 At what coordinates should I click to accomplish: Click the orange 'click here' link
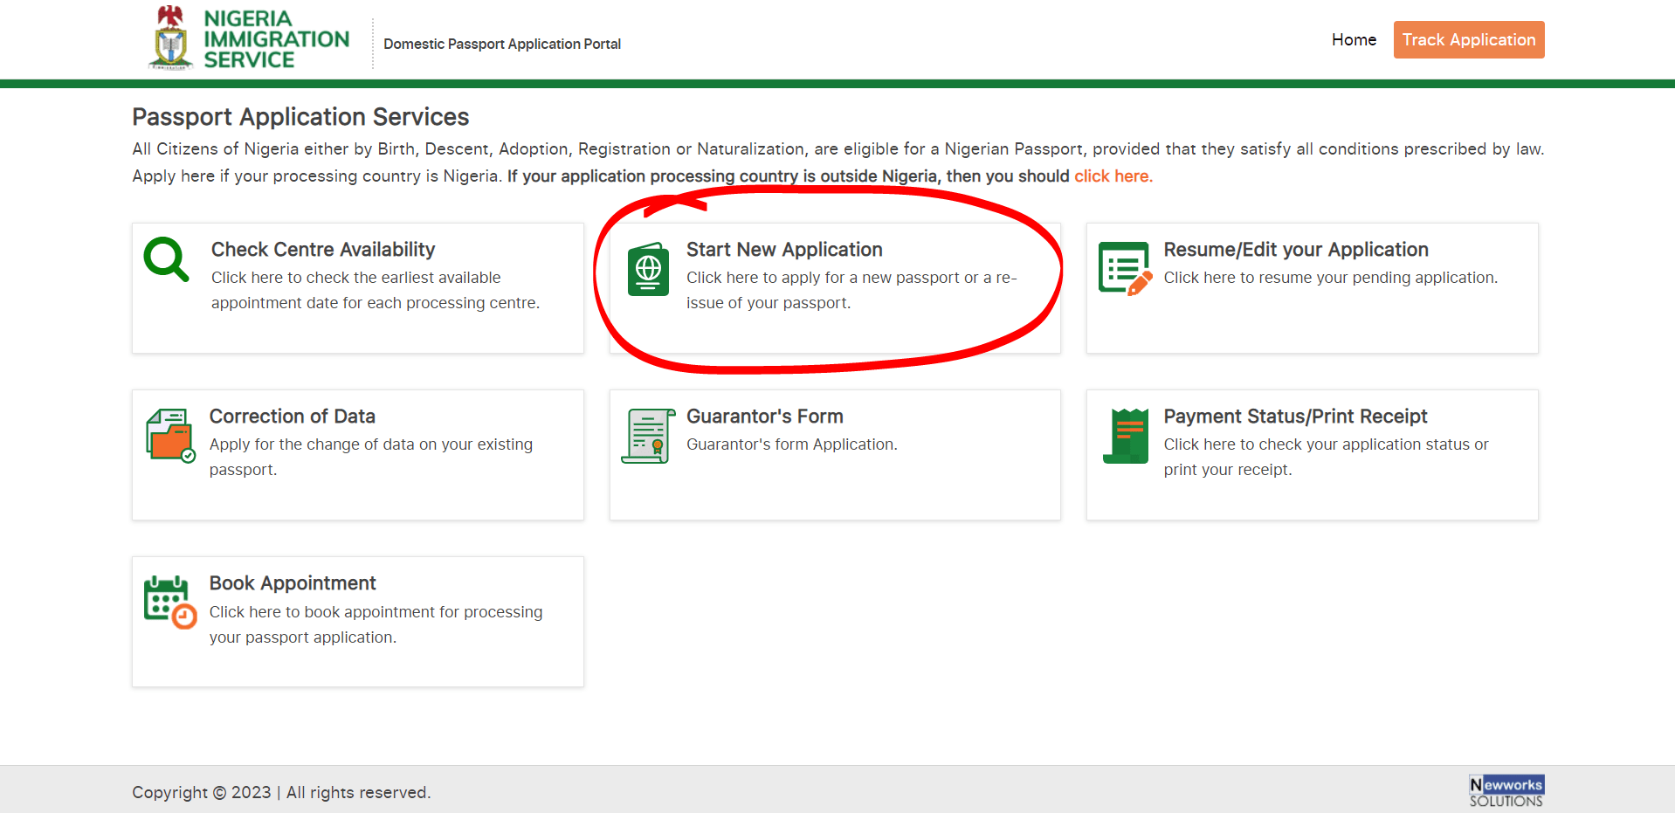[x=1112, y=176]
